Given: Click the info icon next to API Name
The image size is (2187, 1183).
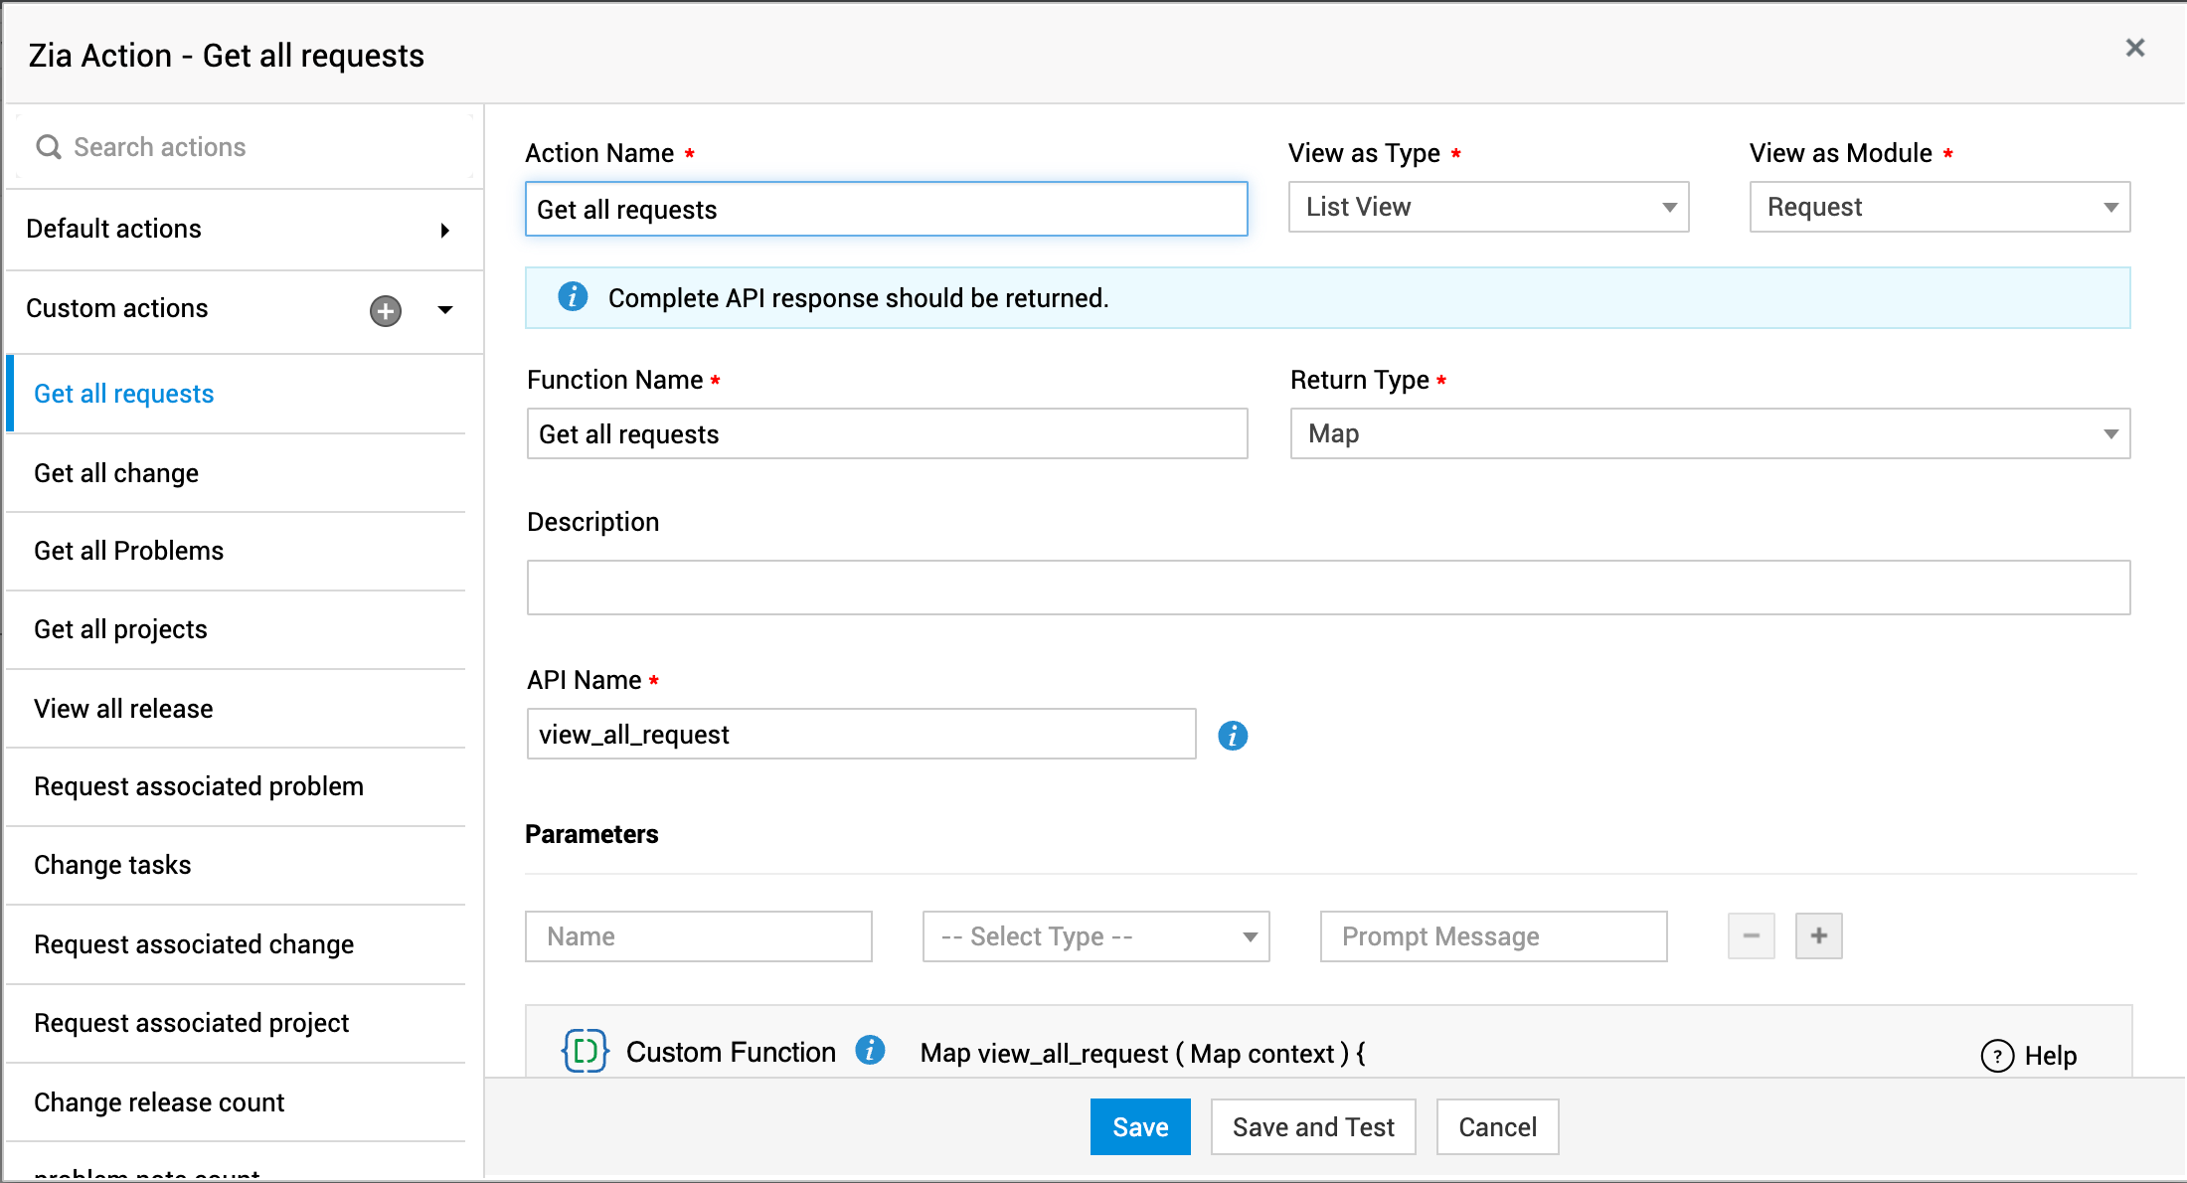Looking at the screenshot, I should click(1233, 736).
